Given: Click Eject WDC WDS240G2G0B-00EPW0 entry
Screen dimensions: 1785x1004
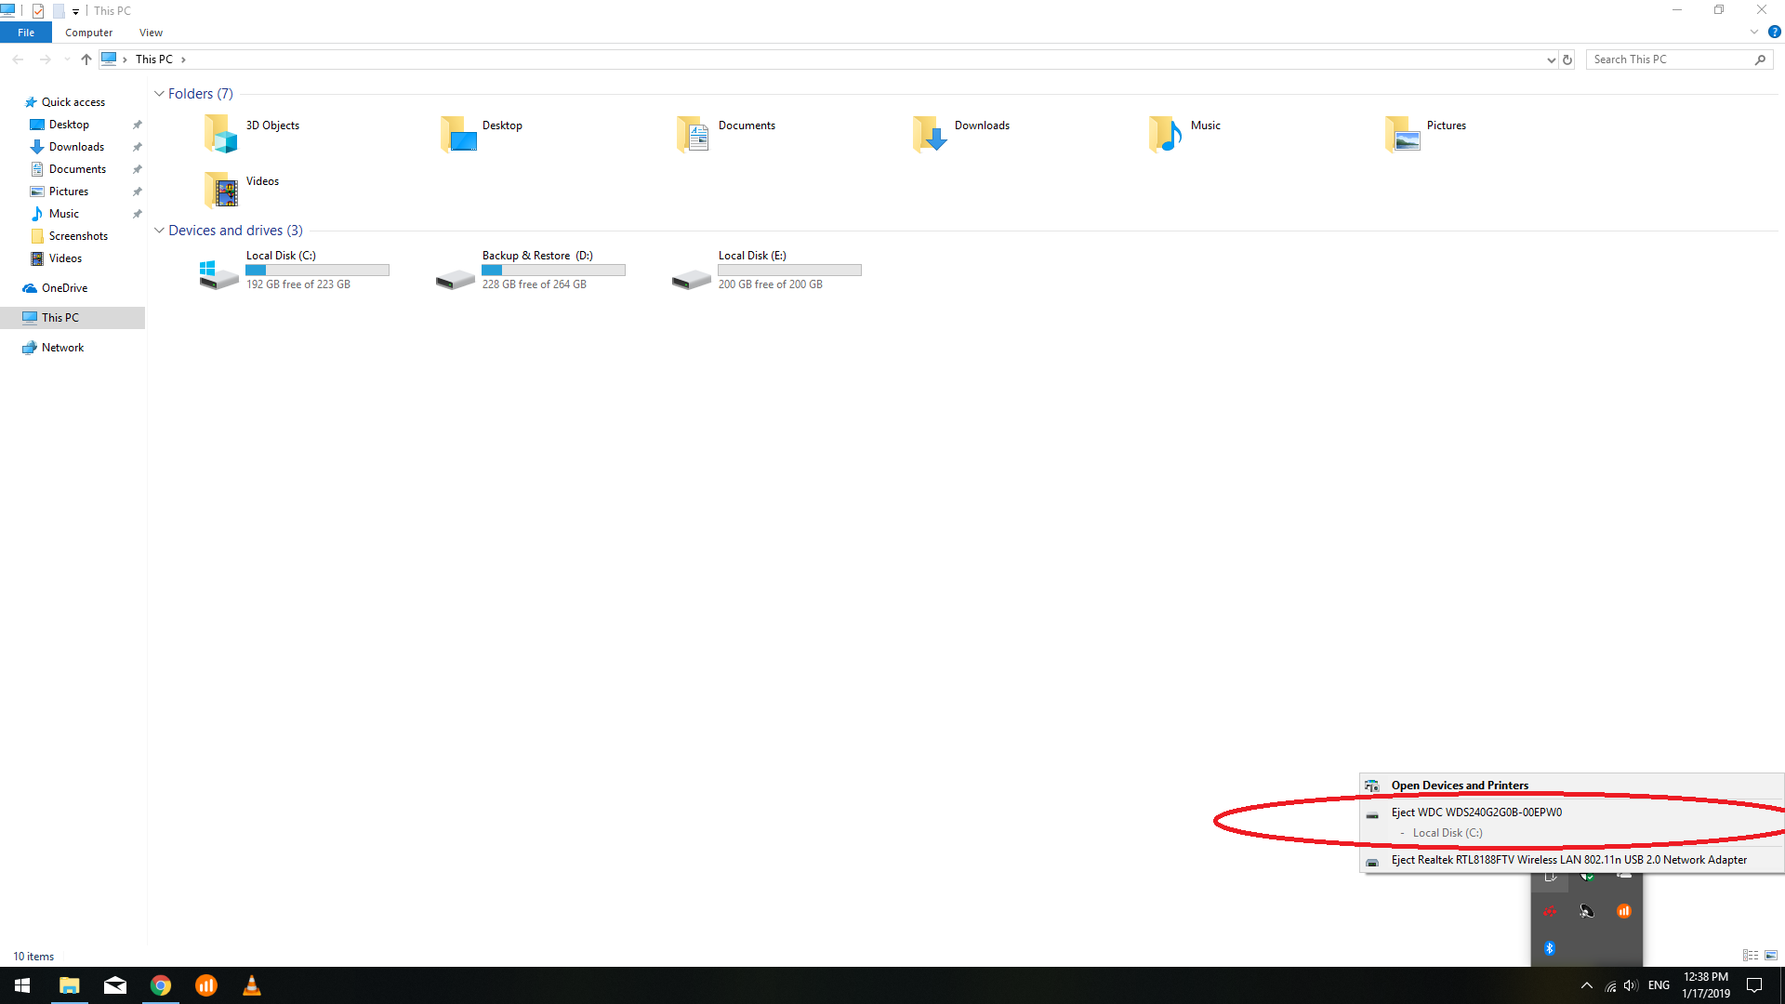Looking at the screenshot, I should point(1476,812).
